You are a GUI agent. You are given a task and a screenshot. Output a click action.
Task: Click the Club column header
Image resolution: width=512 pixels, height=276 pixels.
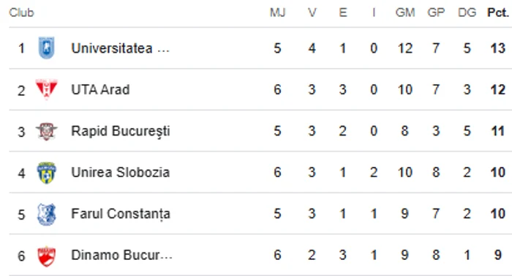pos(21,12)
